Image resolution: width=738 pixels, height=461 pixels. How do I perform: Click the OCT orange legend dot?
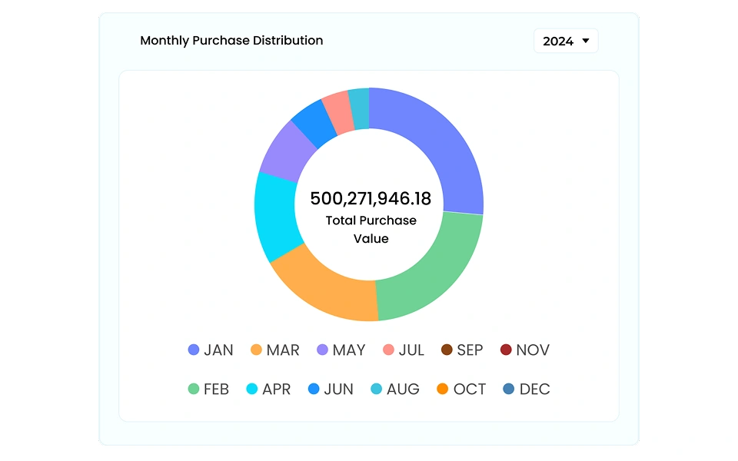[x=443, y=390]
